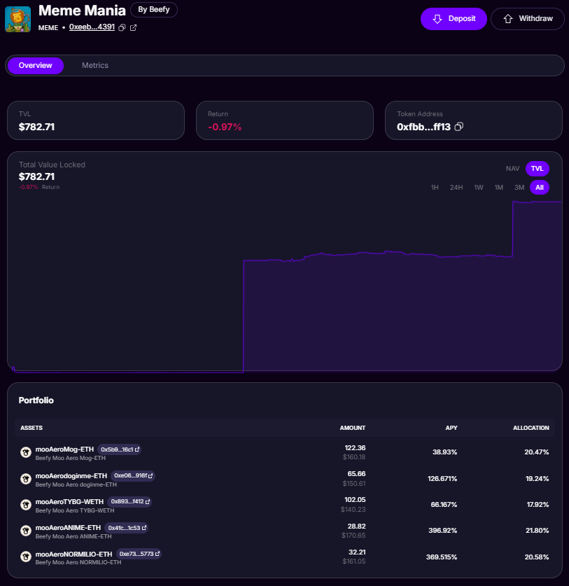Screen dimensions: 569x586
Task: Open the 0x893...f412 address link
Action: tap(129, 501)
